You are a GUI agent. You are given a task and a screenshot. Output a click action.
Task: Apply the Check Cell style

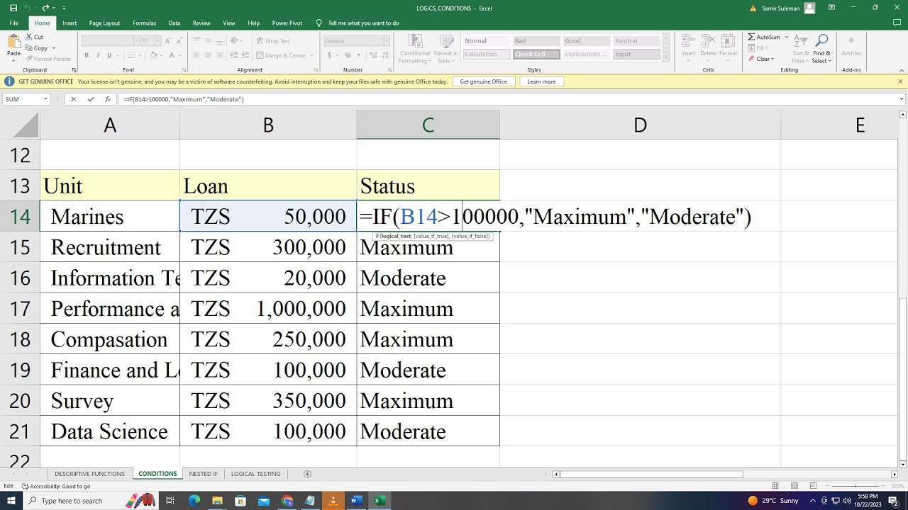click(536, 55)
